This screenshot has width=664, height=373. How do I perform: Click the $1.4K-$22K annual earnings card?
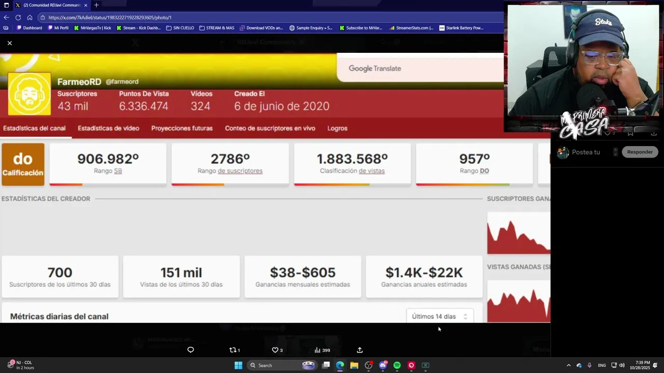tap(424, 277)
